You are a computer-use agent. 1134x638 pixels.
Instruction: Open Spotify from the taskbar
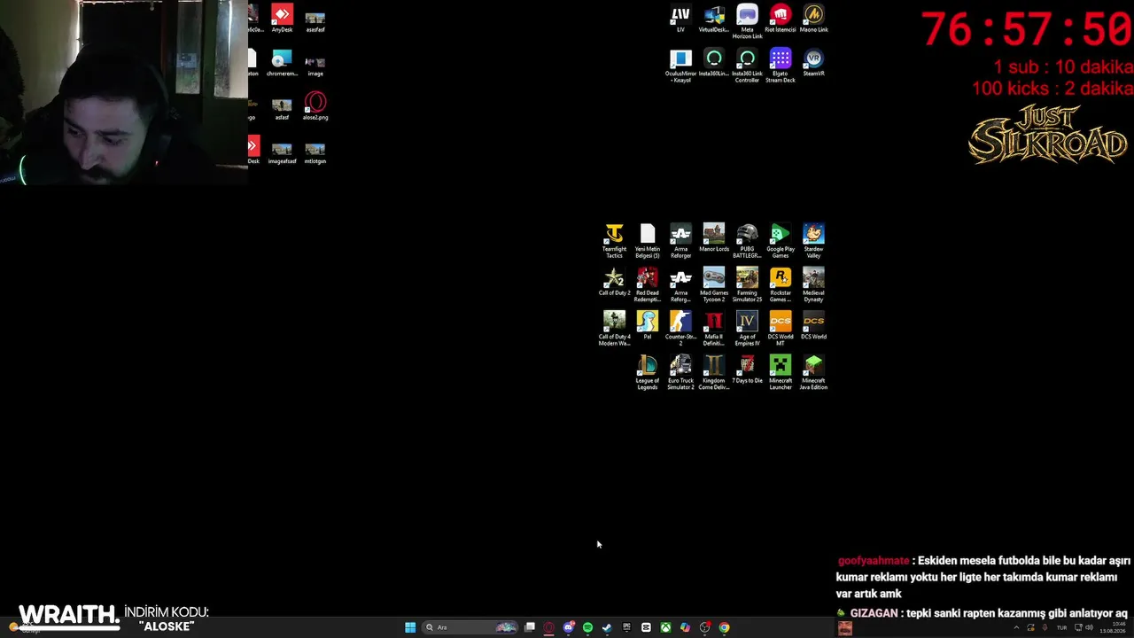tap(587, 627)
